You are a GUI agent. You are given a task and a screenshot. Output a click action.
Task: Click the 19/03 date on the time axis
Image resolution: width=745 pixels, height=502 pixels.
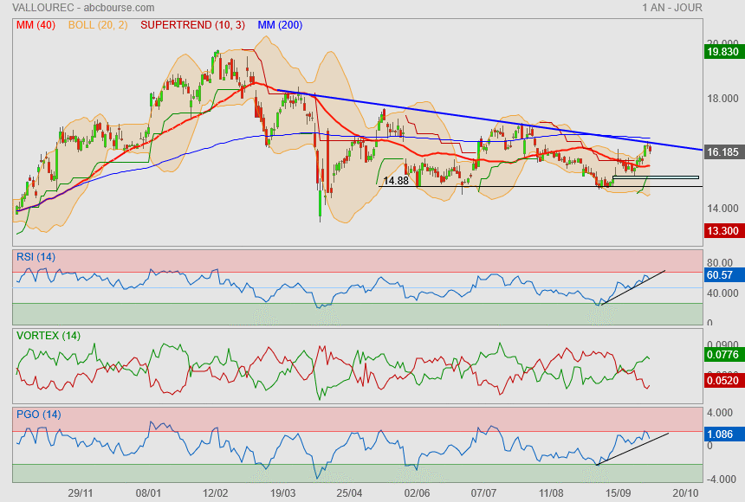pyautogui.click(x=283, y=492)
